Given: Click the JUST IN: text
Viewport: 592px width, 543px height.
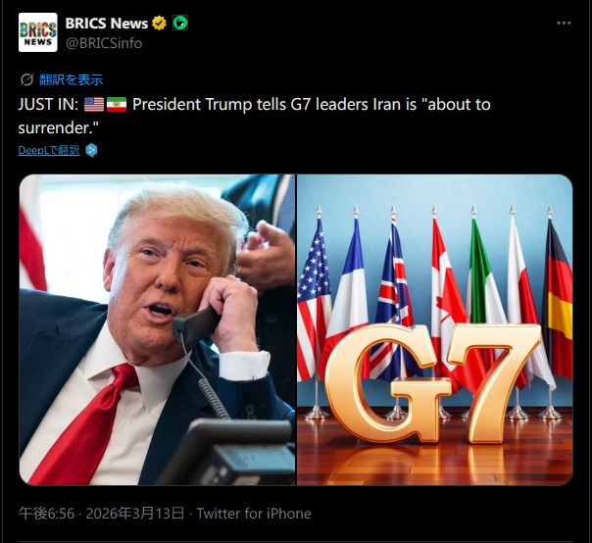Looking at the screenshot, I should tap(48, 105).
